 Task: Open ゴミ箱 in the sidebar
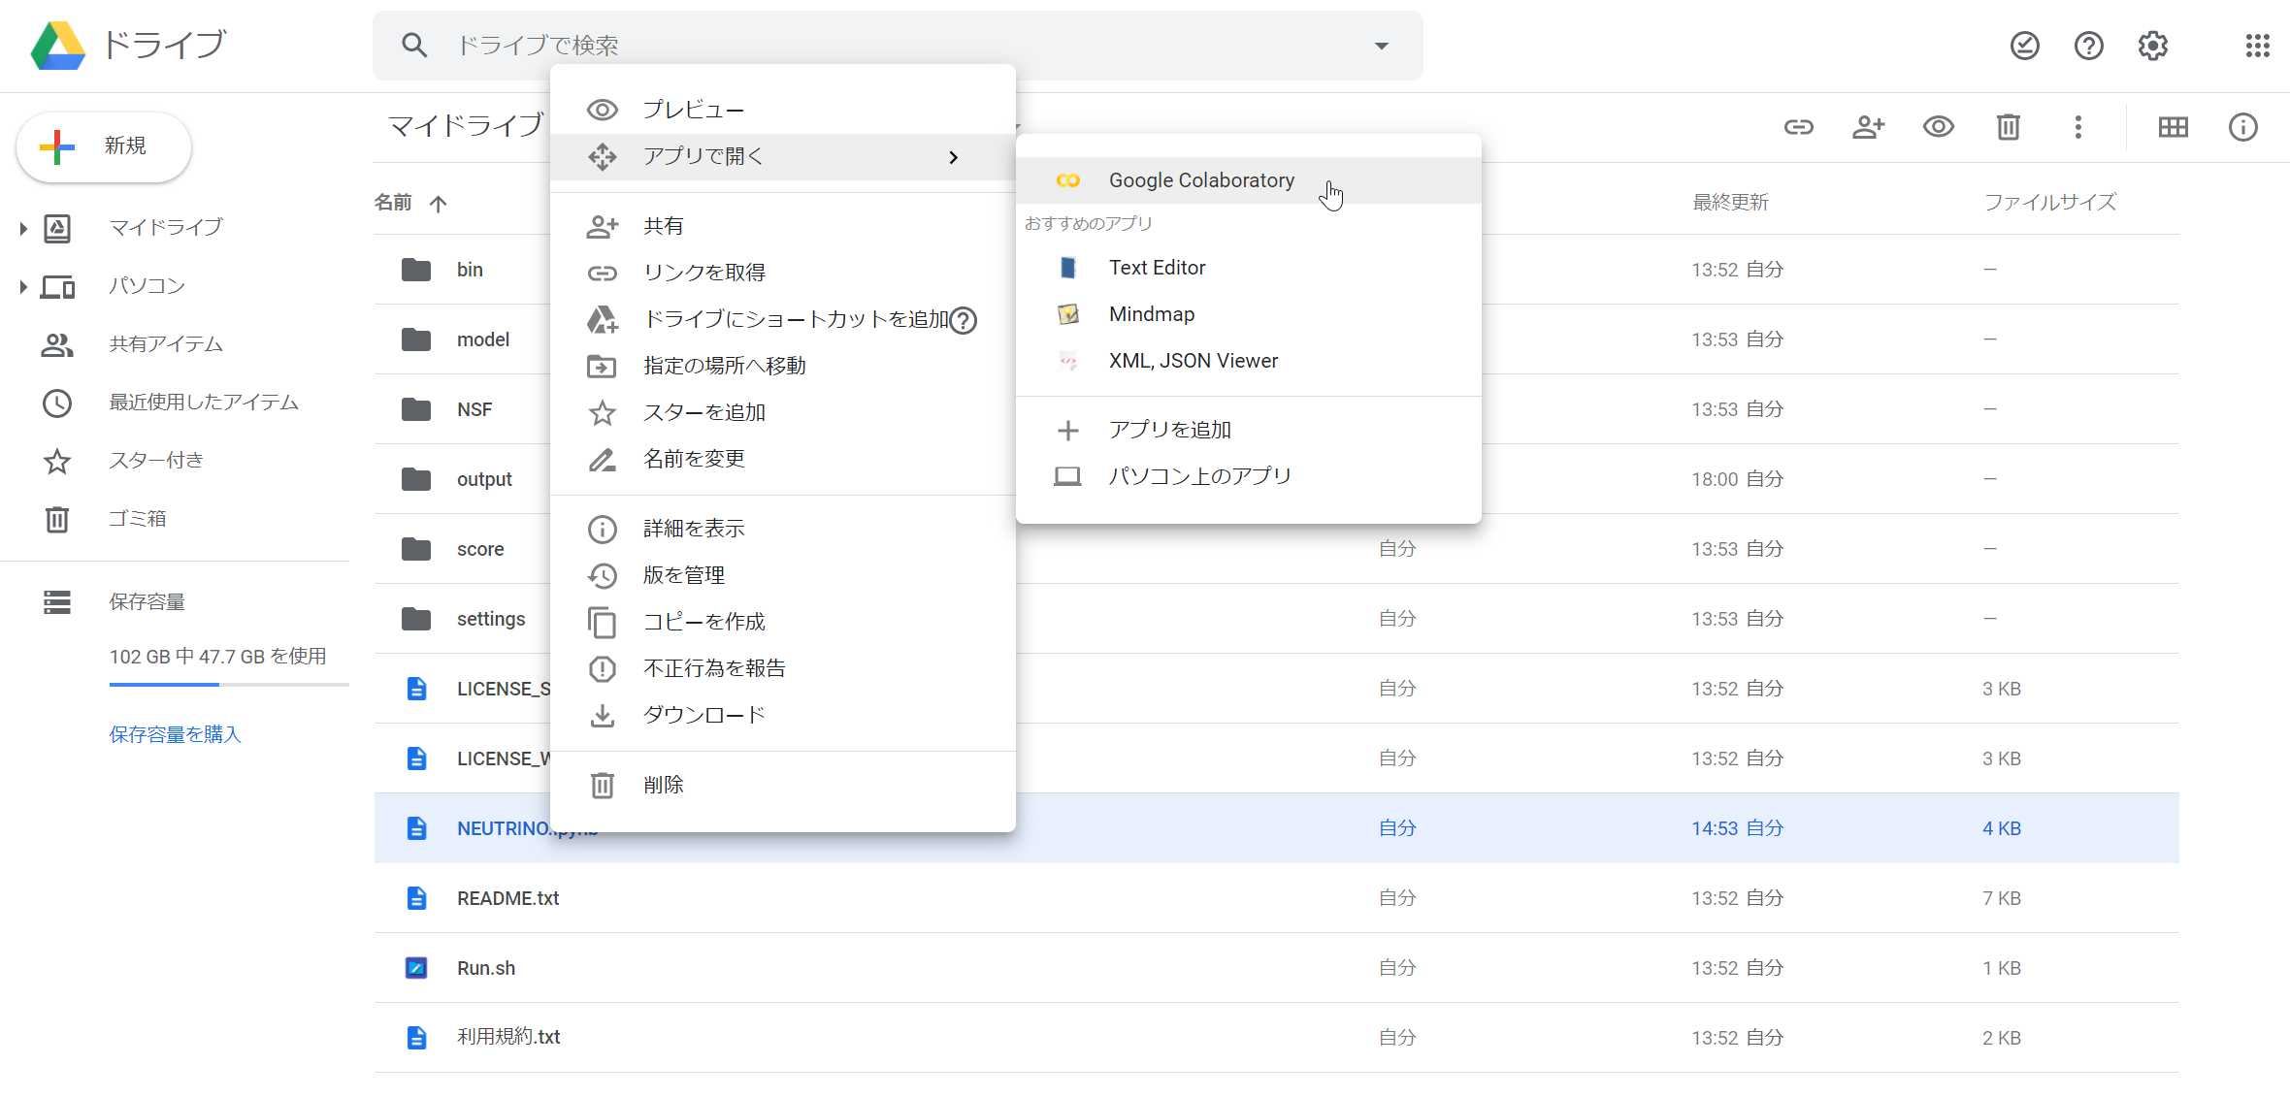point(137,519)
